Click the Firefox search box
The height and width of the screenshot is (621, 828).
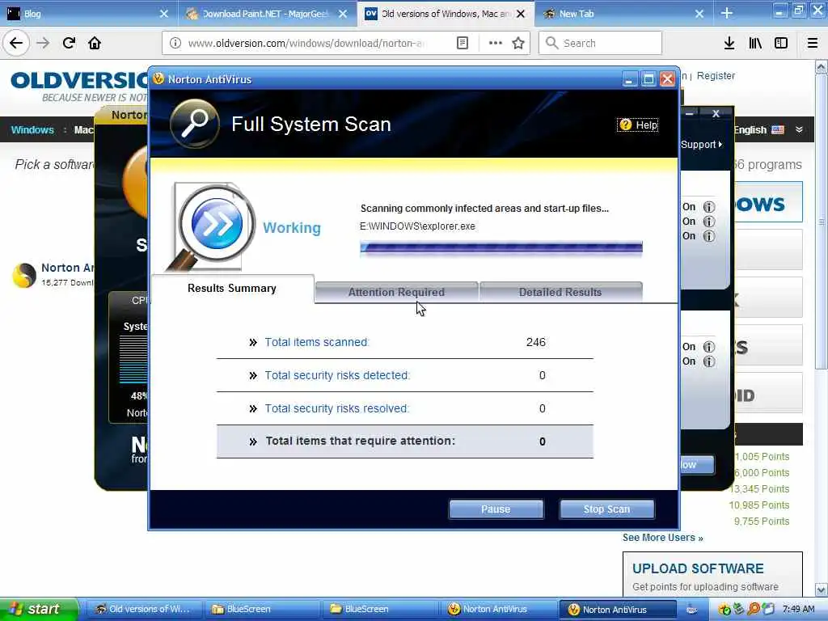[x=601, y=43]
